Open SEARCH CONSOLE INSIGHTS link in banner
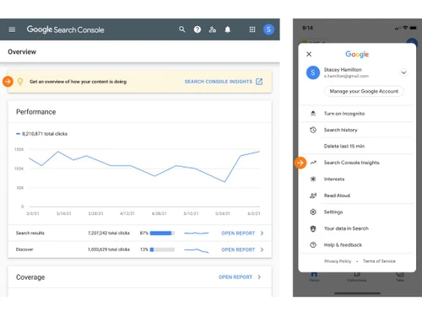 click(x=219, y=82)
